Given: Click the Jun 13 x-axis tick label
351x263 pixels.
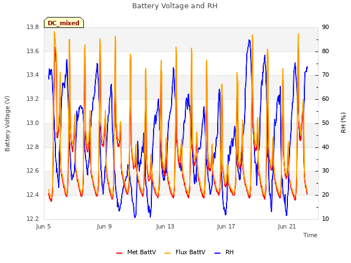Looking at the screenshot, I should point(165,226).
